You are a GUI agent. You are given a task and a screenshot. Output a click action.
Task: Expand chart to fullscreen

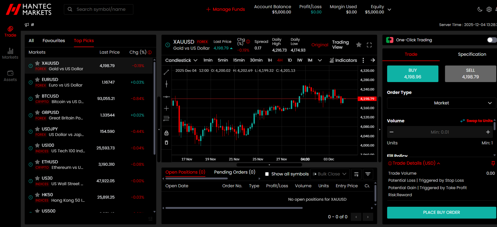pyautogui.click(x=369, y=45)
